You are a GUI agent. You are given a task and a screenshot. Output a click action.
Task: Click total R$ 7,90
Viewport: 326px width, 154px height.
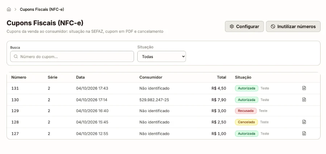point(219,100)
